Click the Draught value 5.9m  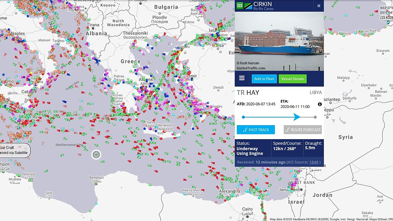coord(310,148)
